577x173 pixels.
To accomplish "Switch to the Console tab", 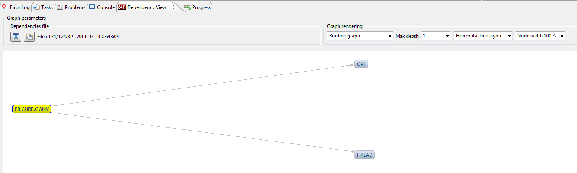I will coord(106,7).
